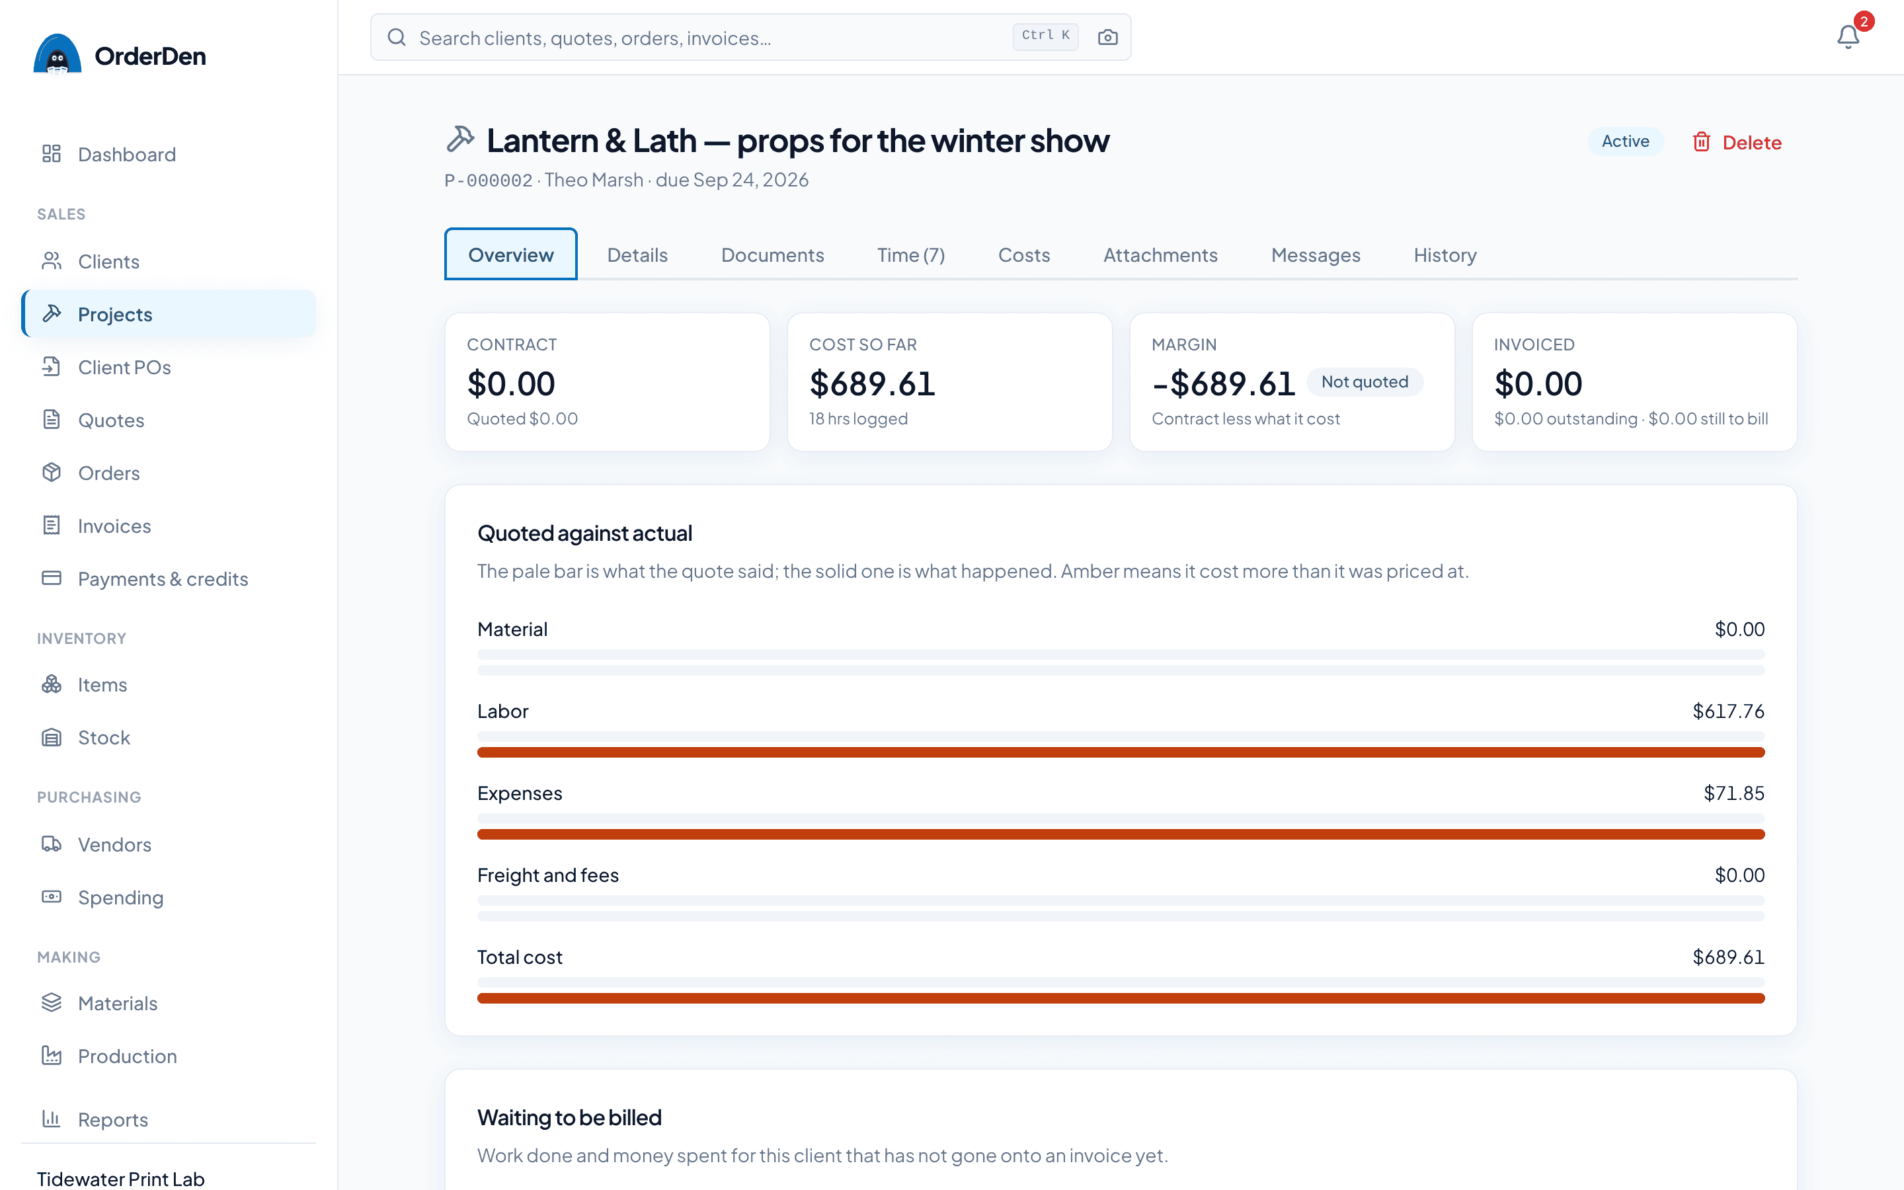
Task: Click the Labor amount $617.76
Action: 1727,711
